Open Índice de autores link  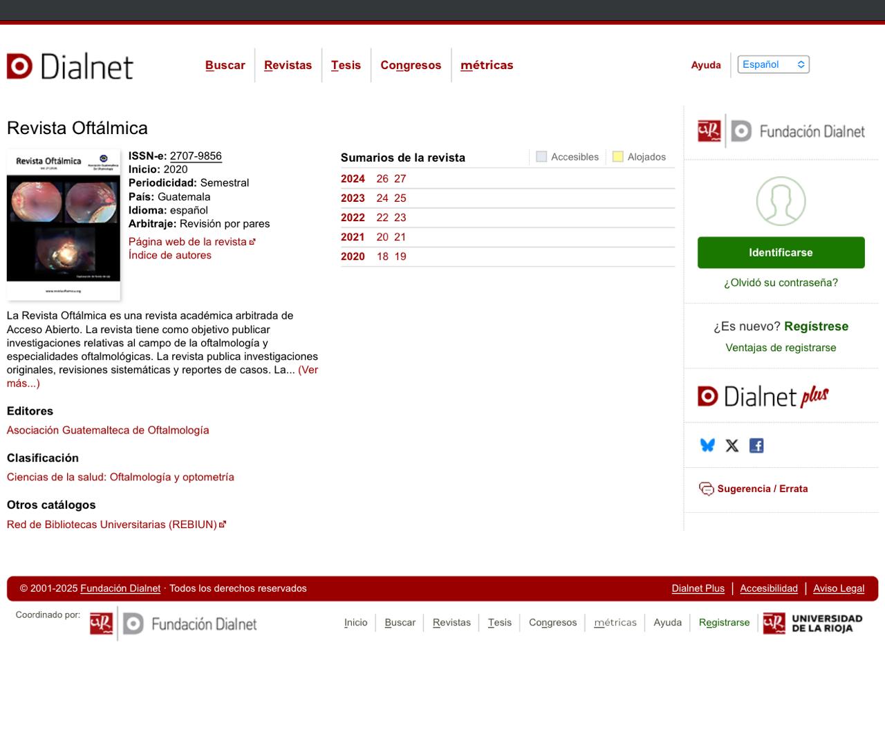pos(170,255)
